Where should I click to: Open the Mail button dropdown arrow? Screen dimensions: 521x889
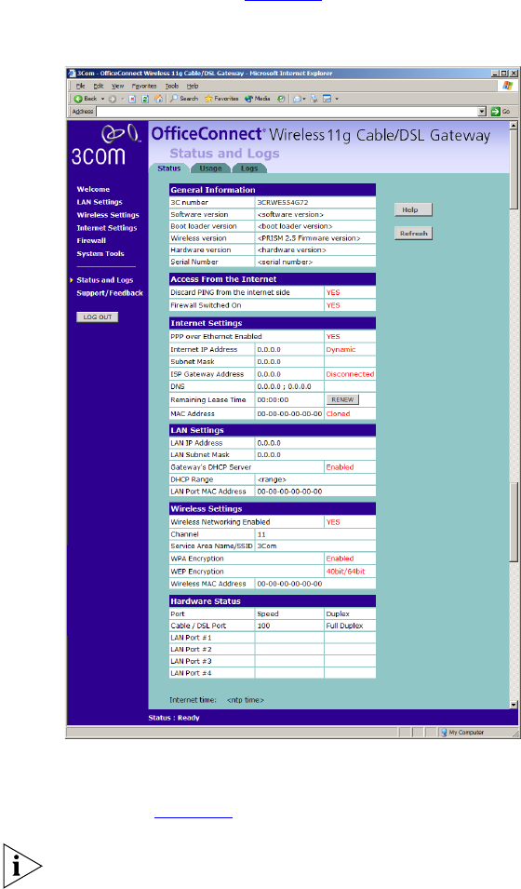(304, 99)
